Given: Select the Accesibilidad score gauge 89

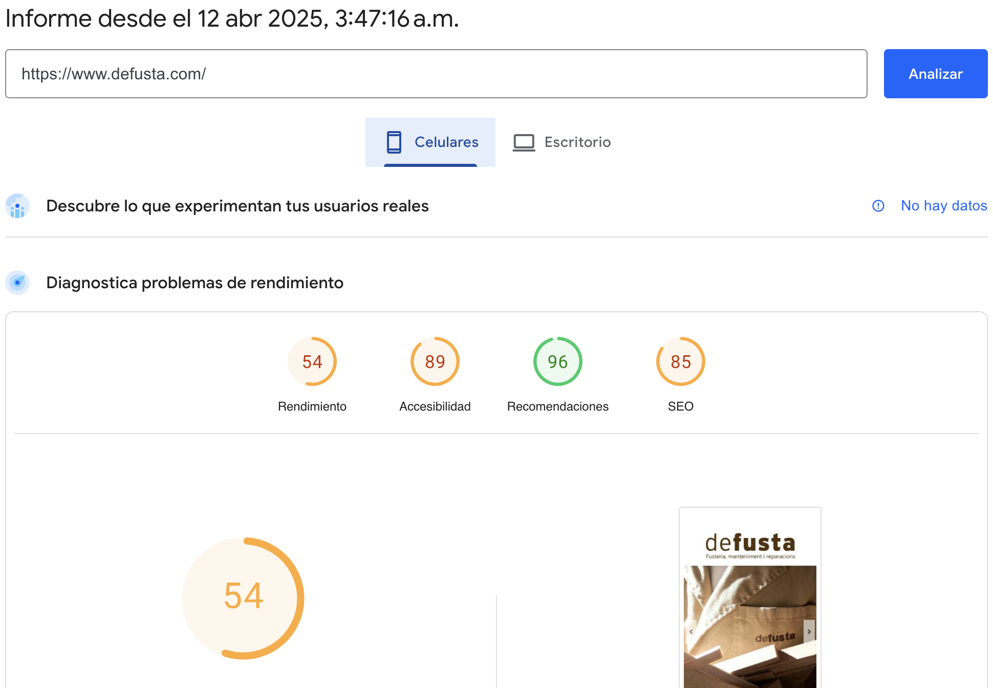Looking at the screenshot, I should tap(435, 361).
